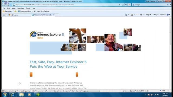The height and width of the screenshot is (97, 173).
Task: Click the red Stop loading button
Action: point(129,5)
